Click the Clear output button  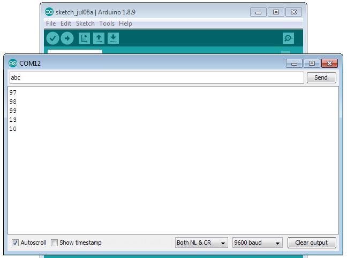tap(312, 243)
